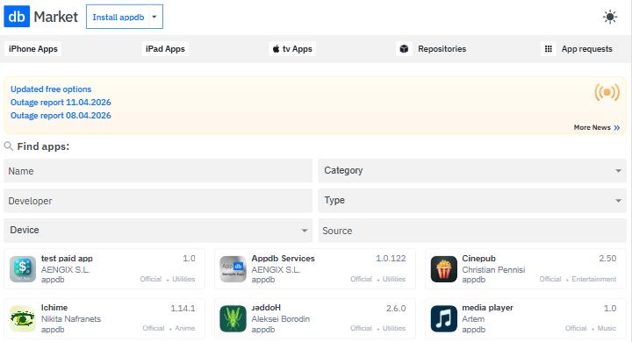The height and width of the screenshot is (342, 632).
Task: Open the Appdb Services app icon
Action: pos(233,268)
